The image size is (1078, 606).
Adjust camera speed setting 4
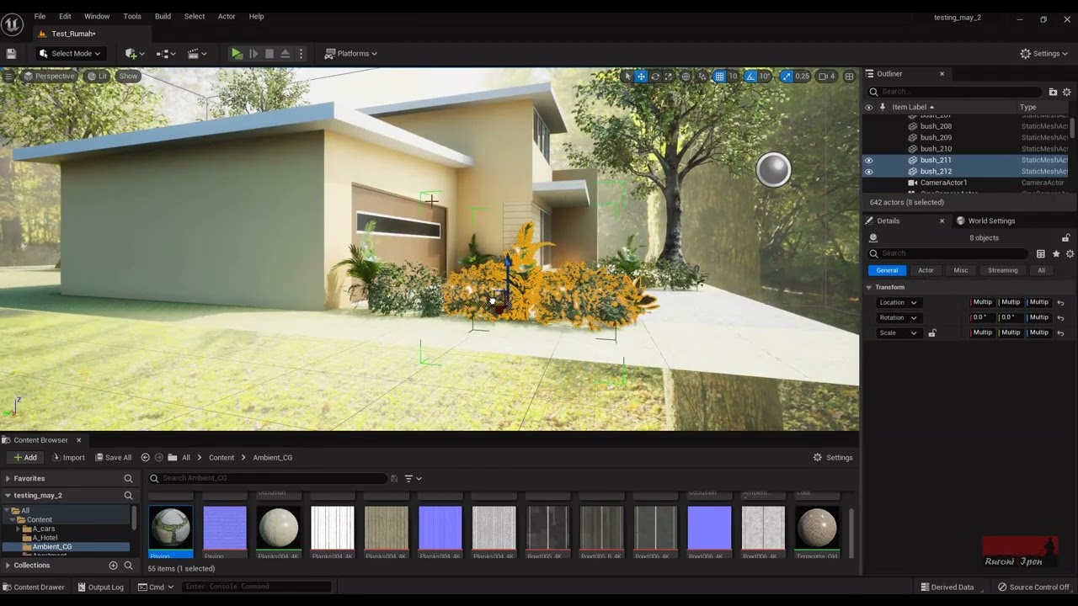[827, 77]
